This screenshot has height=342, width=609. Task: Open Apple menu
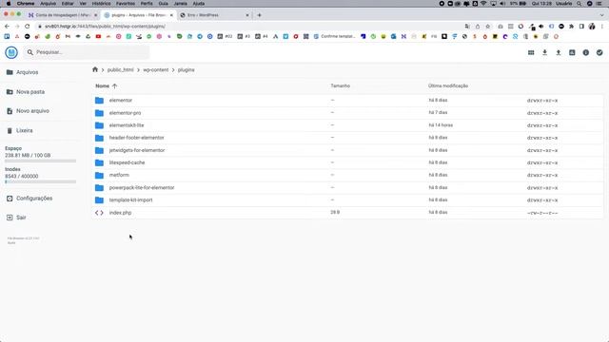pos(9,4)
